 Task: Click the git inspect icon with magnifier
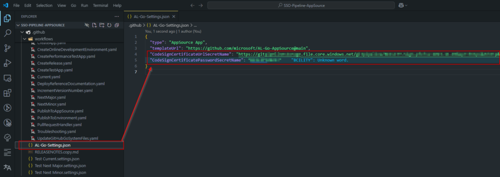click(x=7, y=122)
